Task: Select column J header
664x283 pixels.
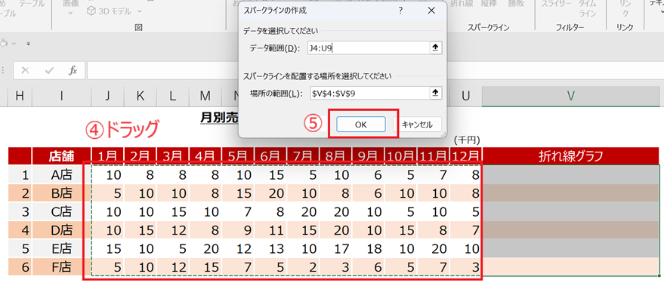Action: tap(107, 97)
